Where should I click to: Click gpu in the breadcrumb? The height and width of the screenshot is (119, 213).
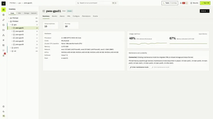[x=20, y=3]
